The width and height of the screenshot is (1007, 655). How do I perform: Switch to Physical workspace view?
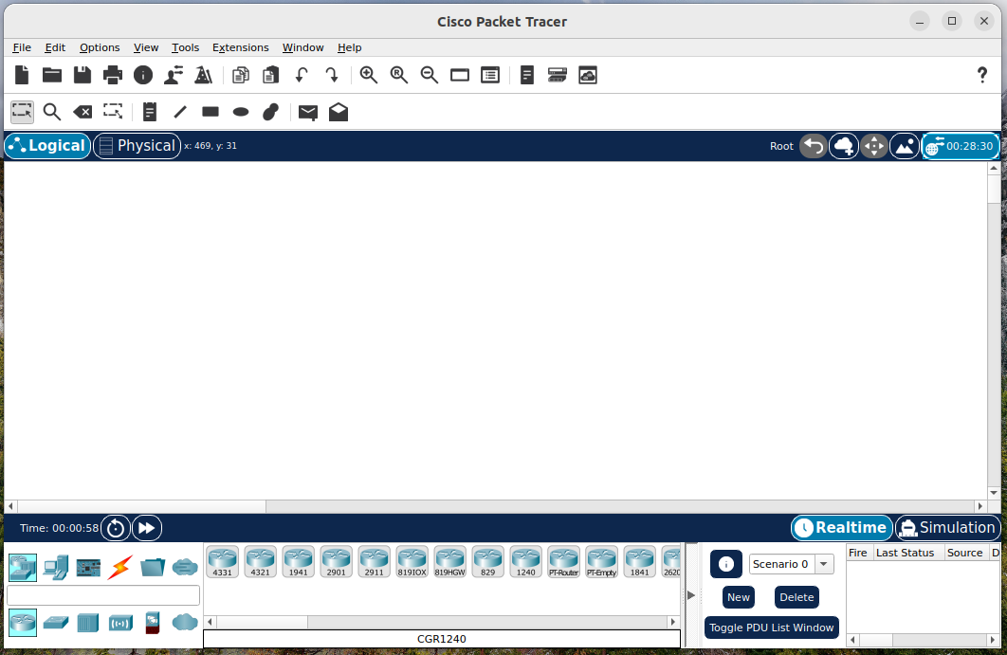137,146
